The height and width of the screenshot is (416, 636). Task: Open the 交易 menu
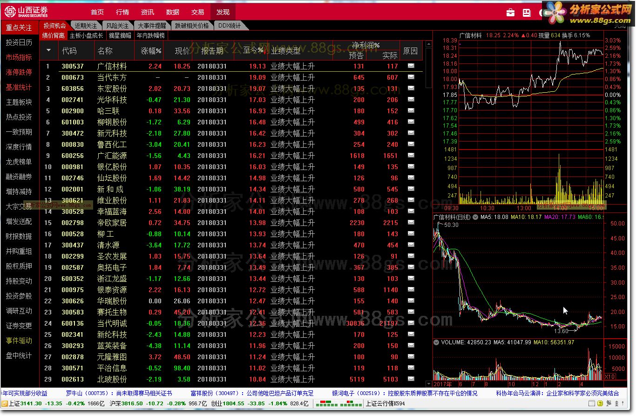click(x=198, y=12)
